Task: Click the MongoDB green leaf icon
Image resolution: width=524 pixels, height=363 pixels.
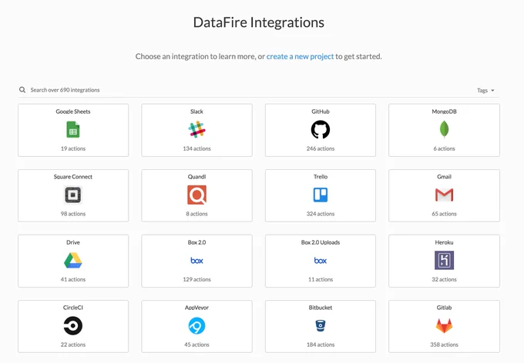Action: click(444, 129)
